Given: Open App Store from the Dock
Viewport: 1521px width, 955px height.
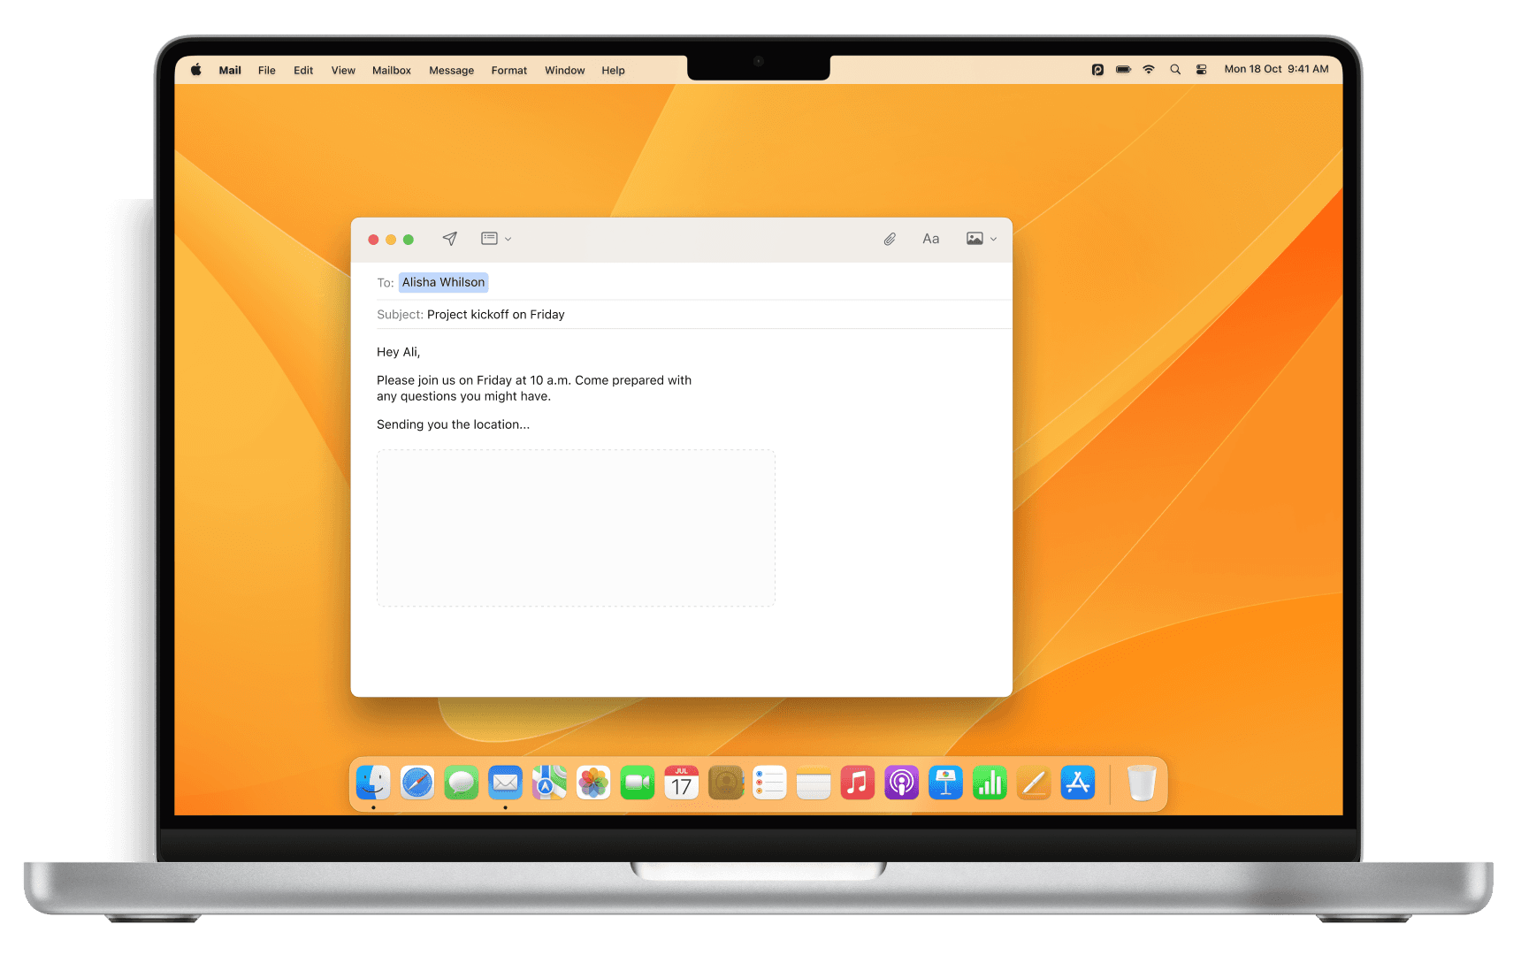Looking at the screenshot, I should tap(1078, 783).
